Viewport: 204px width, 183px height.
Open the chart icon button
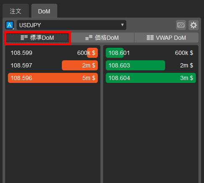pos(181,25)
